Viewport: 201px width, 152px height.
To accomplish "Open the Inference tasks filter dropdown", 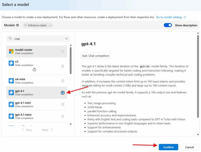I will point(38,25).
